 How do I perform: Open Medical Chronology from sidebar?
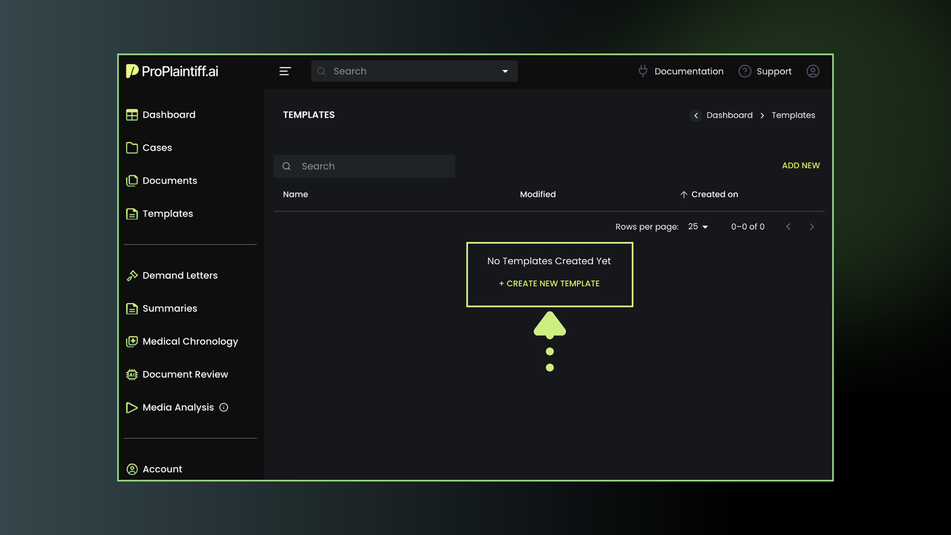190,341
